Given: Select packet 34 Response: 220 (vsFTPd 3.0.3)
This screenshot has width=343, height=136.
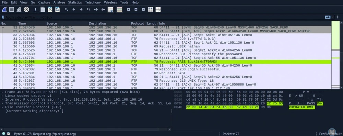Looking at the screenshot, I should tap(166, 39).
